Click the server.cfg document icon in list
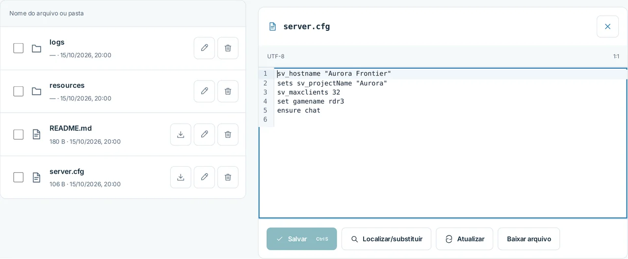The height and width of the screenshot is (259, 628). (x=36, y=177)
